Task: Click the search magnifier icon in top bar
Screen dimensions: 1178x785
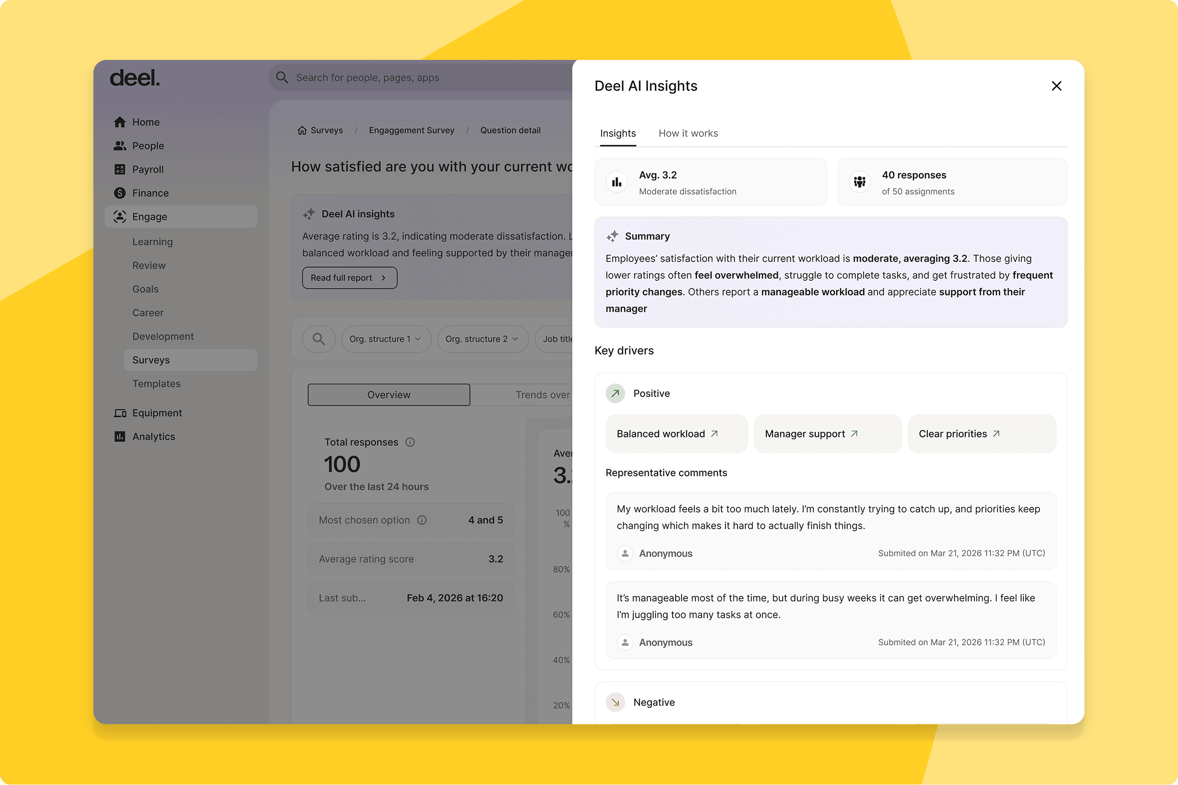Action: [x=282, y=78]
